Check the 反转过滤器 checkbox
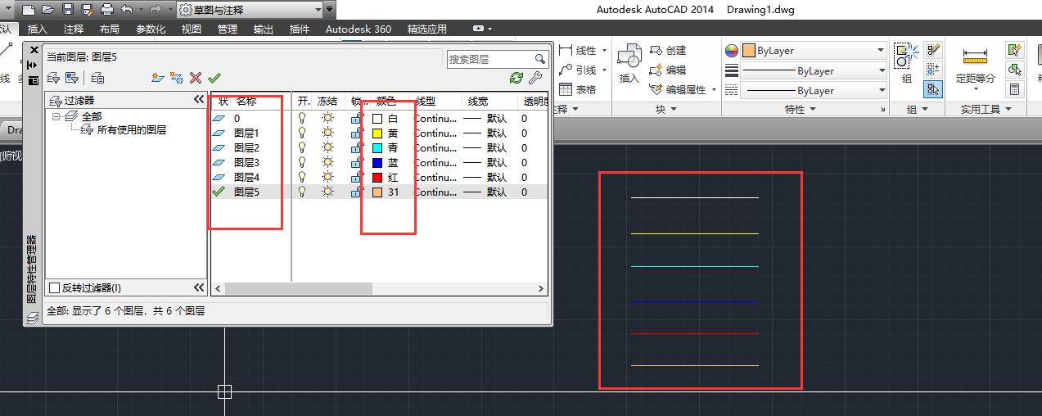Screen dimensions: 1042x416 coord(55,287)
